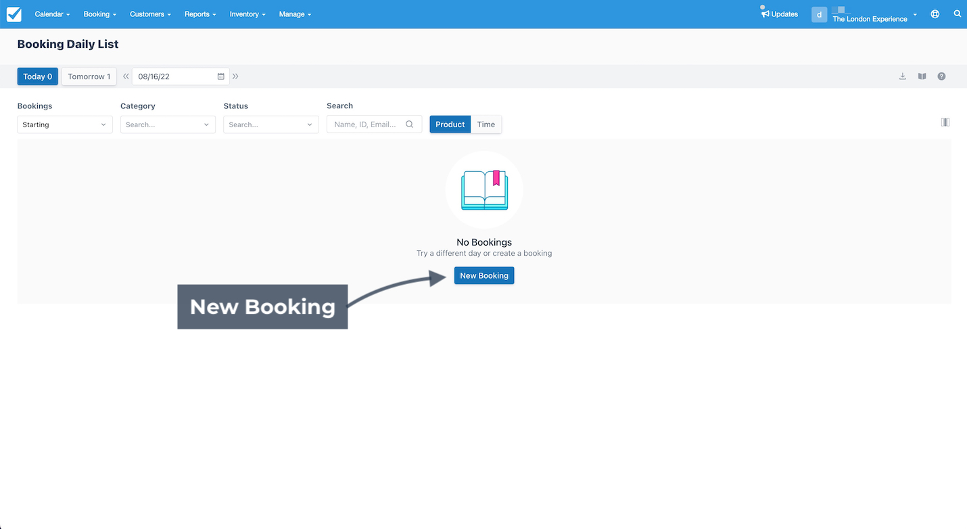Open the Booking menu
The width and height of the screenshot is (967, 529).
(100, 14)
